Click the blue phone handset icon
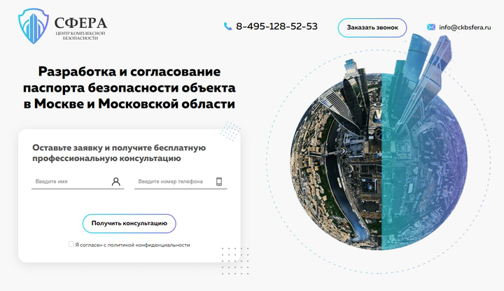Screen dimensions: 504x291 pos(227,27)
